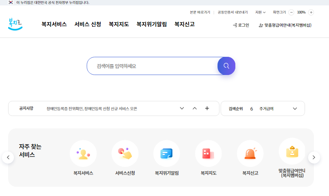Screen dimensions: 329x196
Task: Click the 로그인 link
Action: [x=241, y=25]
